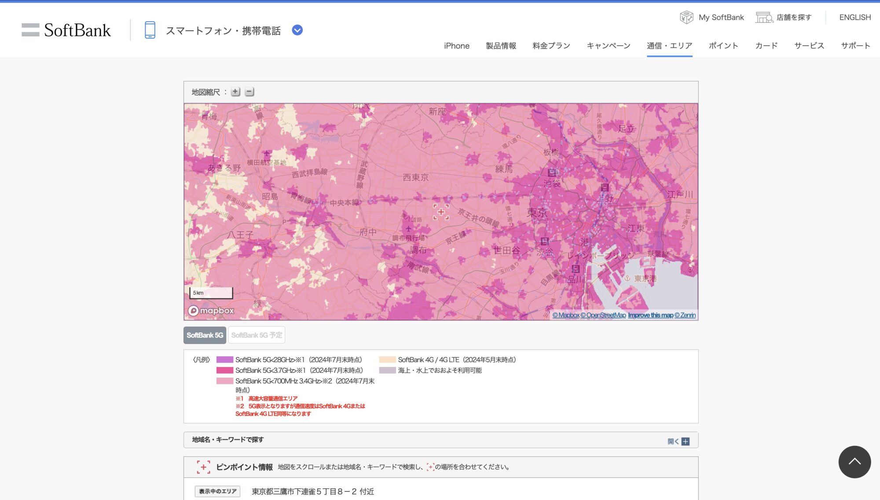Switch to SoftBank 5G 予定 view
The width and height of the screenshot is (880, 500).
point(257,335)
